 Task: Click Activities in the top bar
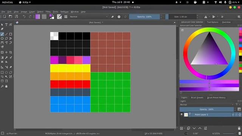tap(7, 2)
